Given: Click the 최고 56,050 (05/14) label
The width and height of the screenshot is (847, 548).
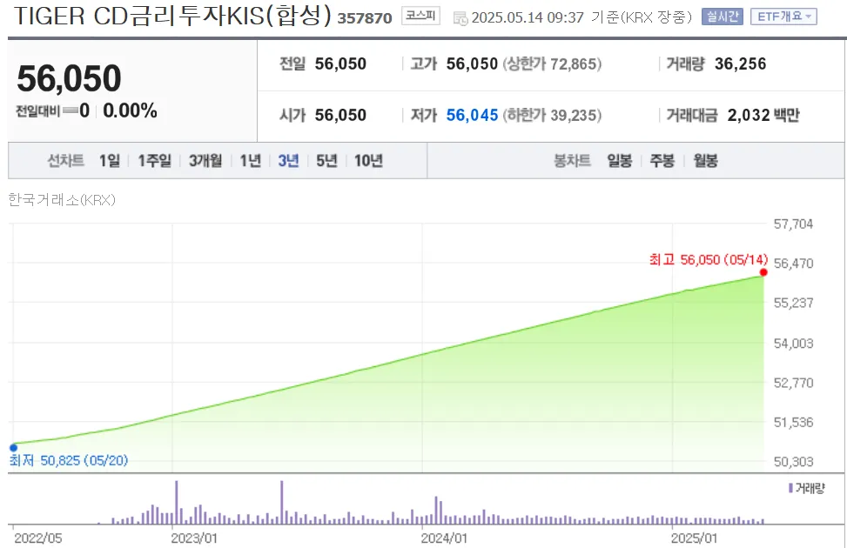Looking at the screenshot, I should (709, 260).
